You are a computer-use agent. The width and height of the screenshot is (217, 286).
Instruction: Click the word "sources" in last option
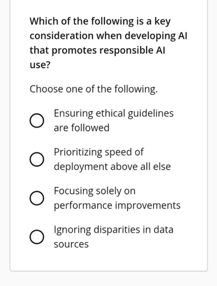(71, 244)
